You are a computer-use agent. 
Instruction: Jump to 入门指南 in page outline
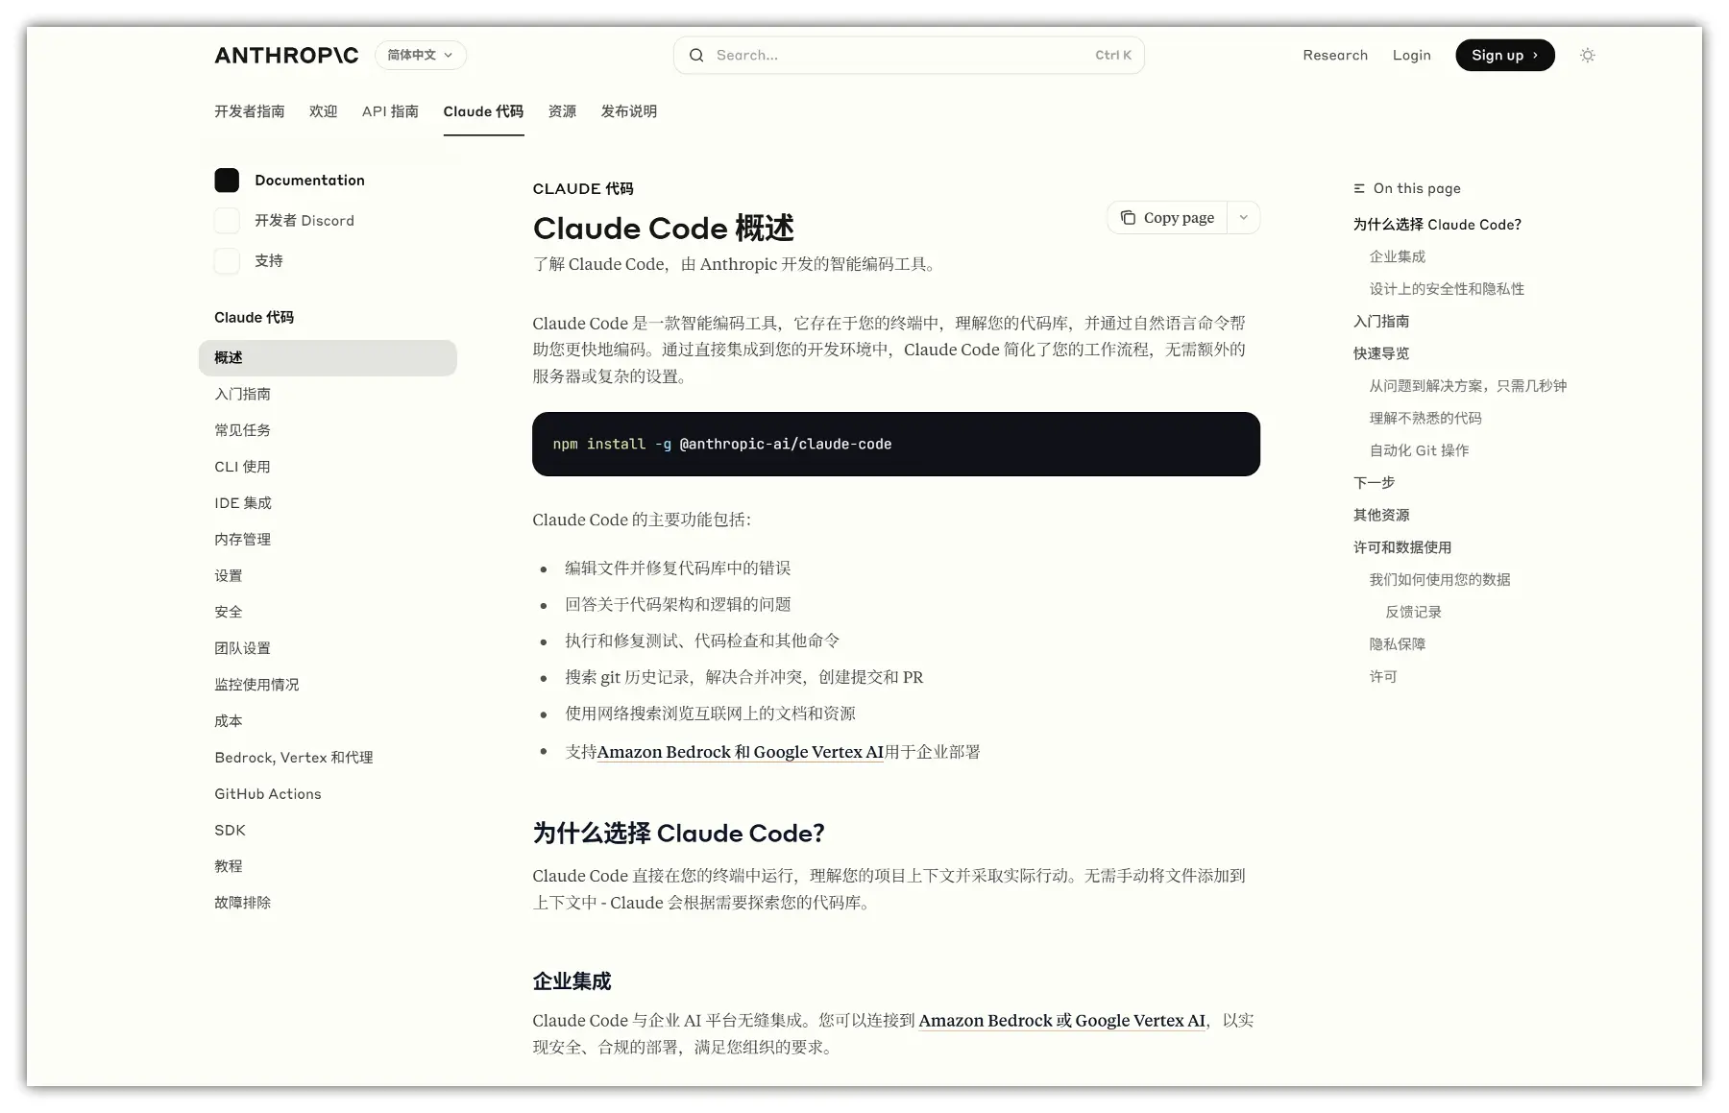coord(1381,322)
